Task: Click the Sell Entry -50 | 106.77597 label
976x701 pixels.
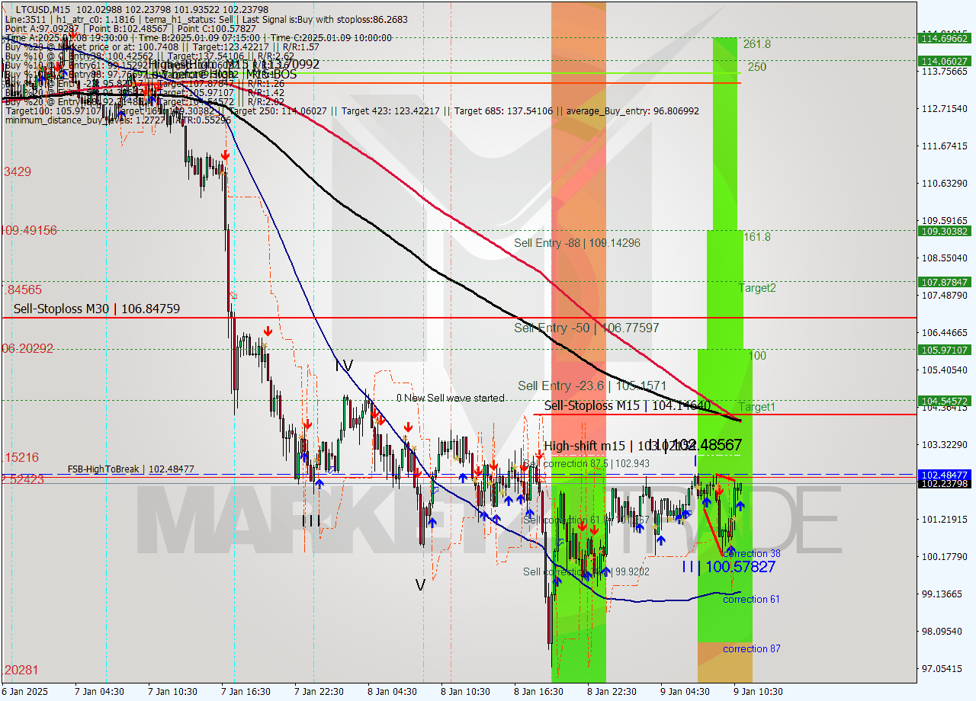Action: (586, 328)
